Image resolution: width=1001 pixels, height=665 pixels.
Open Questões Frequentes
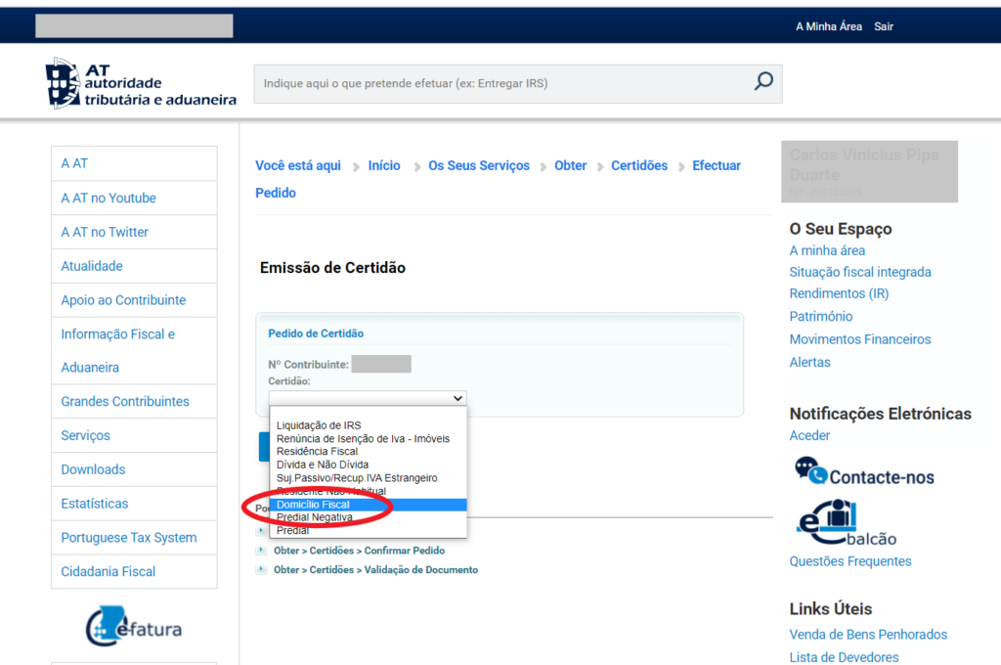coord(850,561)
